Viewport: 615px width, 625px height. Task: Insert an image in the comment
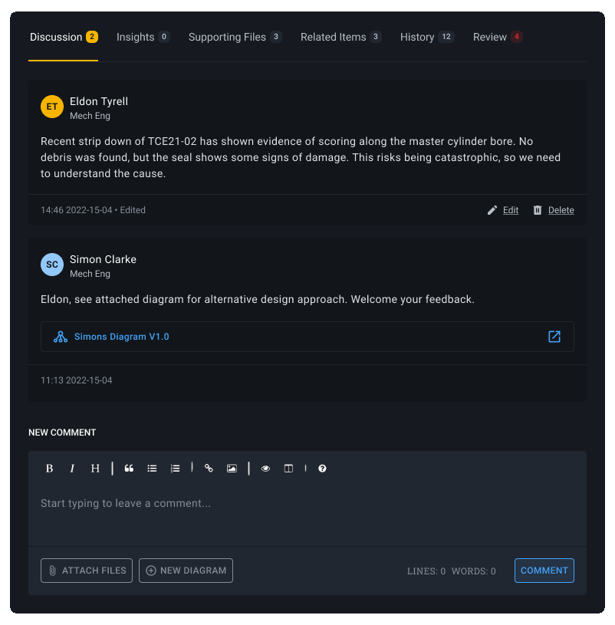pos(232,469)
